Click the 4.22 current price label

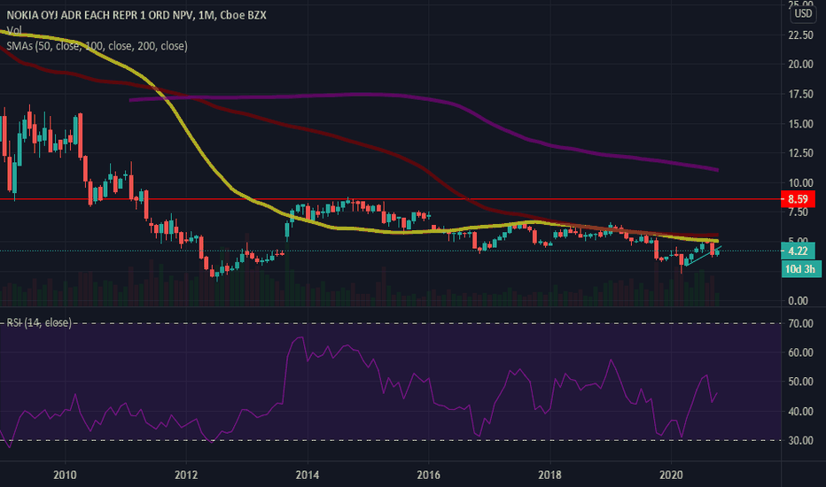click(x=798, y=251)
